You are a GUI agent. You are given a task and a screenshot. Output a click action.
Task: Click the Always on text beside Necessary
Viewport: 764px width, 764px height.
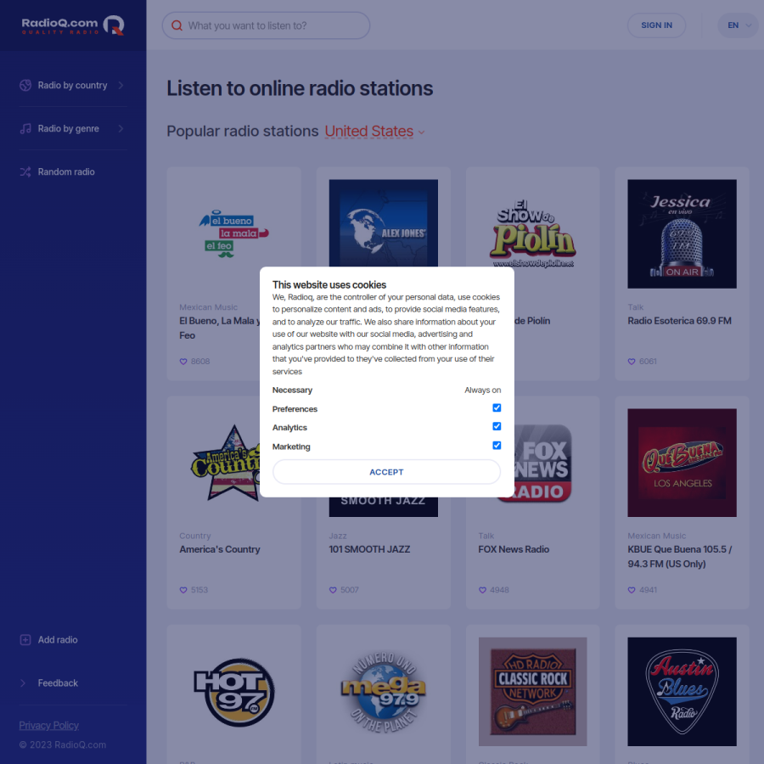[x=482, y=390]
